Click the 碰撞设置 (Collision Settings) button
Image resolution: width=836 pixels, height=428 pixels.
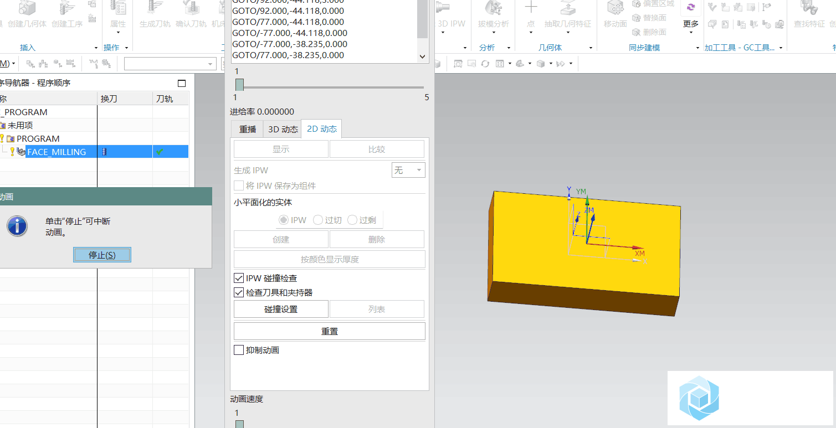pyautogui.click(x=281, y=310)
